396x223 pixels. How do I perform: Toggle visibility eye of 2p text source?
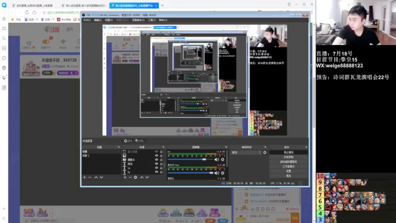point(156,172)
